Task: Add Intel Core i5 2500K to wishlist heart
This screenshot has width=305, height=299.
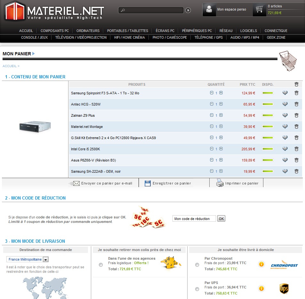Action: click(285, 149)
